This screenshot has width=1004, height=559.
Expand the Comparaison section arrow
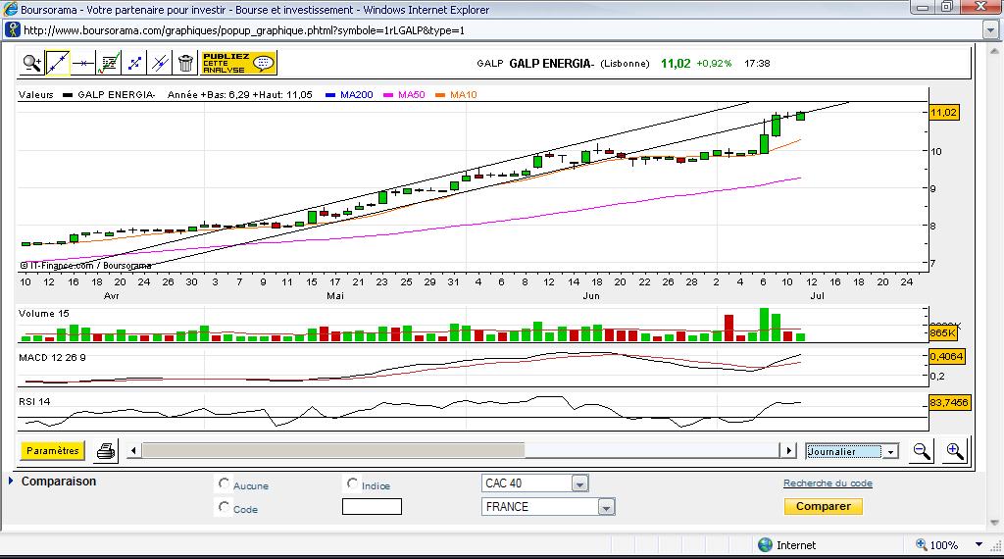pos(11,481)
